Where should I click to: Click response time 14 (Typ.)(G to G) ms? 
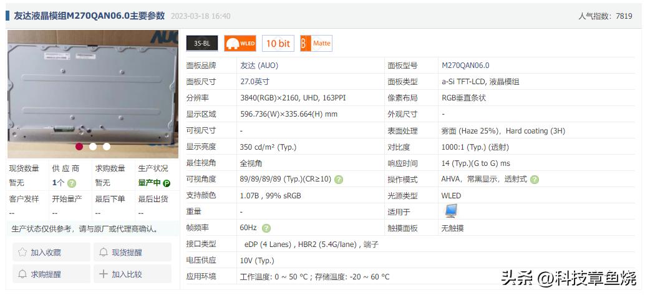[475, 163]
